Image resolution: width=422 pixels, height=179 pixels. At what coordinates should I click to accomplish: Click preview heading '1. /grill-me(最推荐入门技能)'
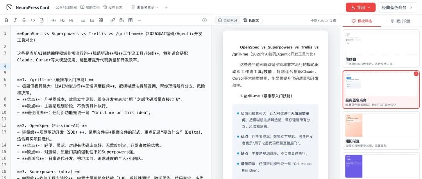(x=266, y=96)
